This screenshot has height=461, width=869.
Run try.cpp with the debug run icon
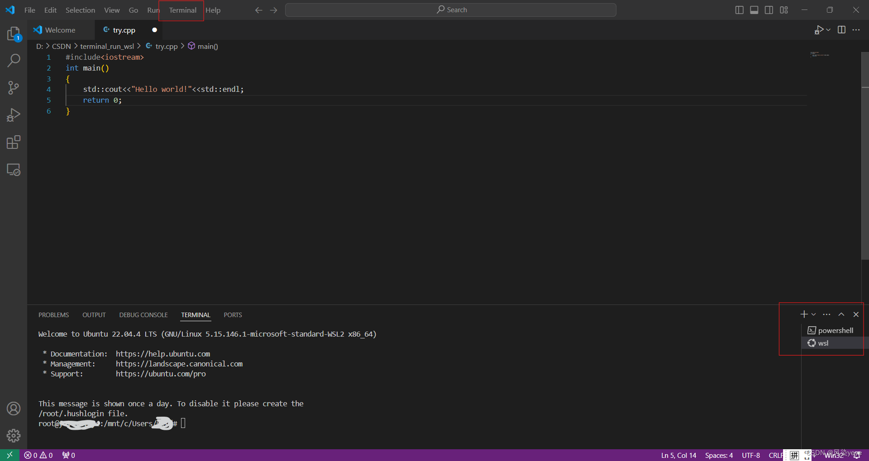[x=818, y=30]
